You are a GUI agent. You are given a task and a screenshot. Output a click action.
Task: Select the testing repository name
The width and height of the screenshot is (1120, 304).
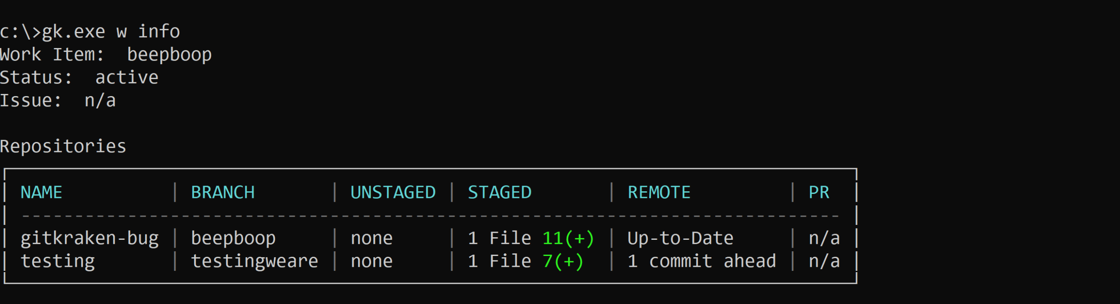[x=58, y=261]
